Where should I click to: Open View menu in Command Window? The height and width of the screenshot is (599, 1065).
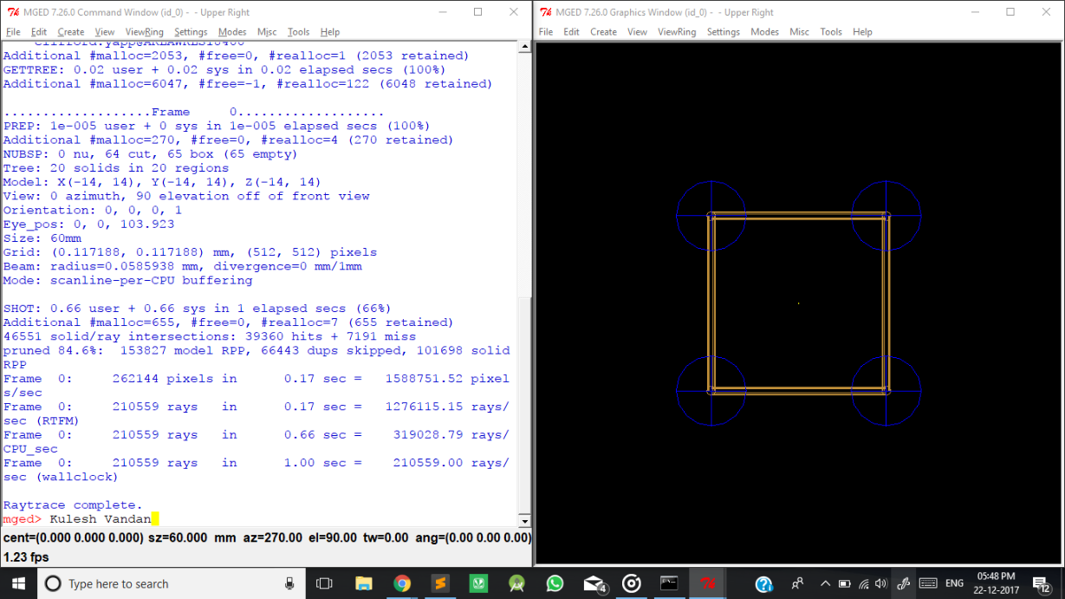[105, 32]
